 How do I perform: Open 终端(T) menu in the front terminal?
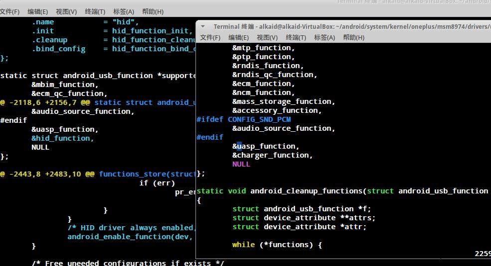point(296,37)
